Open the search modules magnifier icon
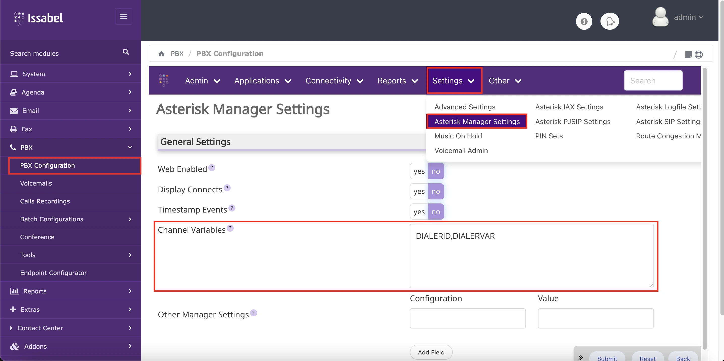Image resolution: width=724 pixels, height=361 pixels. pyautogui.click(x=126, y=52)
